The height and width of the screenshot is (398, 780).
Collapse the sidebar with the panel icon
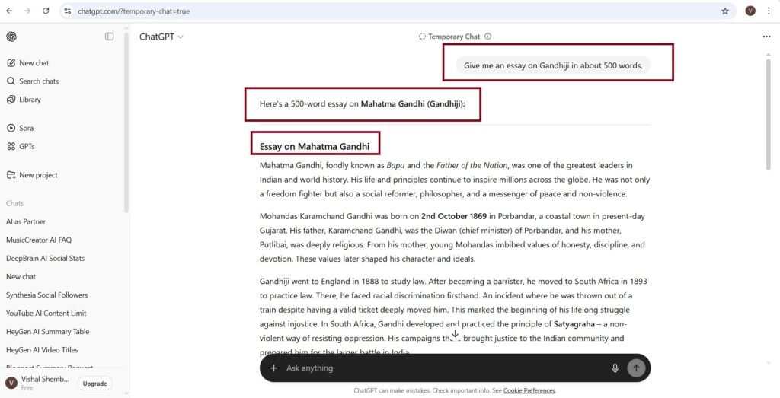[110, 37]
